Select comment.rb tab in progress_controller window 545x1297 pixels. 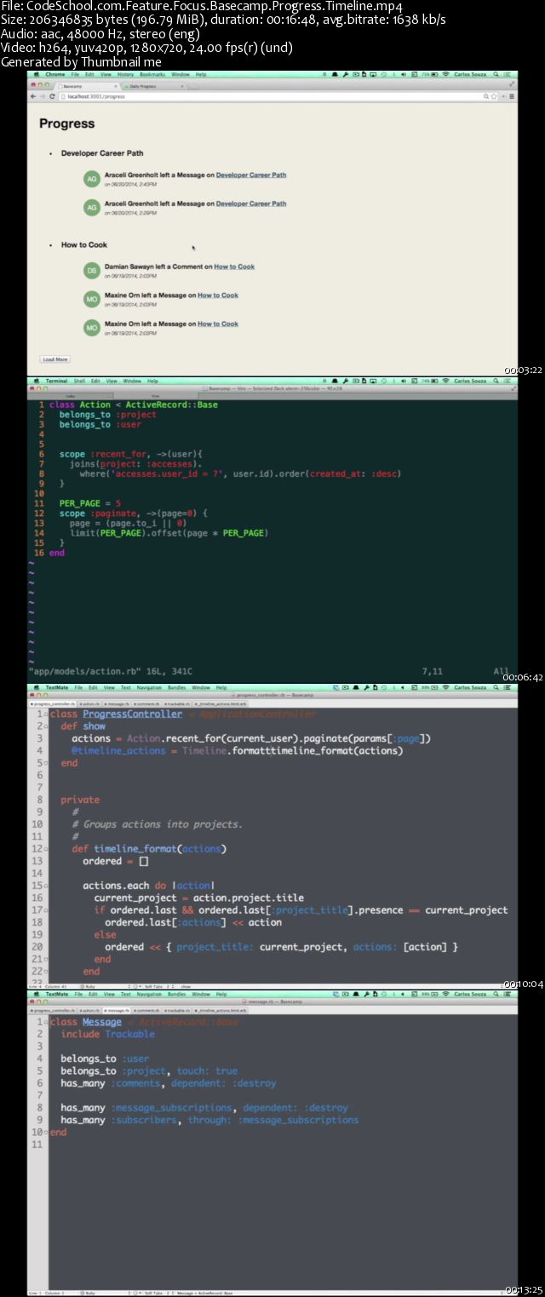pyautogui.click(x=147, y=704)
